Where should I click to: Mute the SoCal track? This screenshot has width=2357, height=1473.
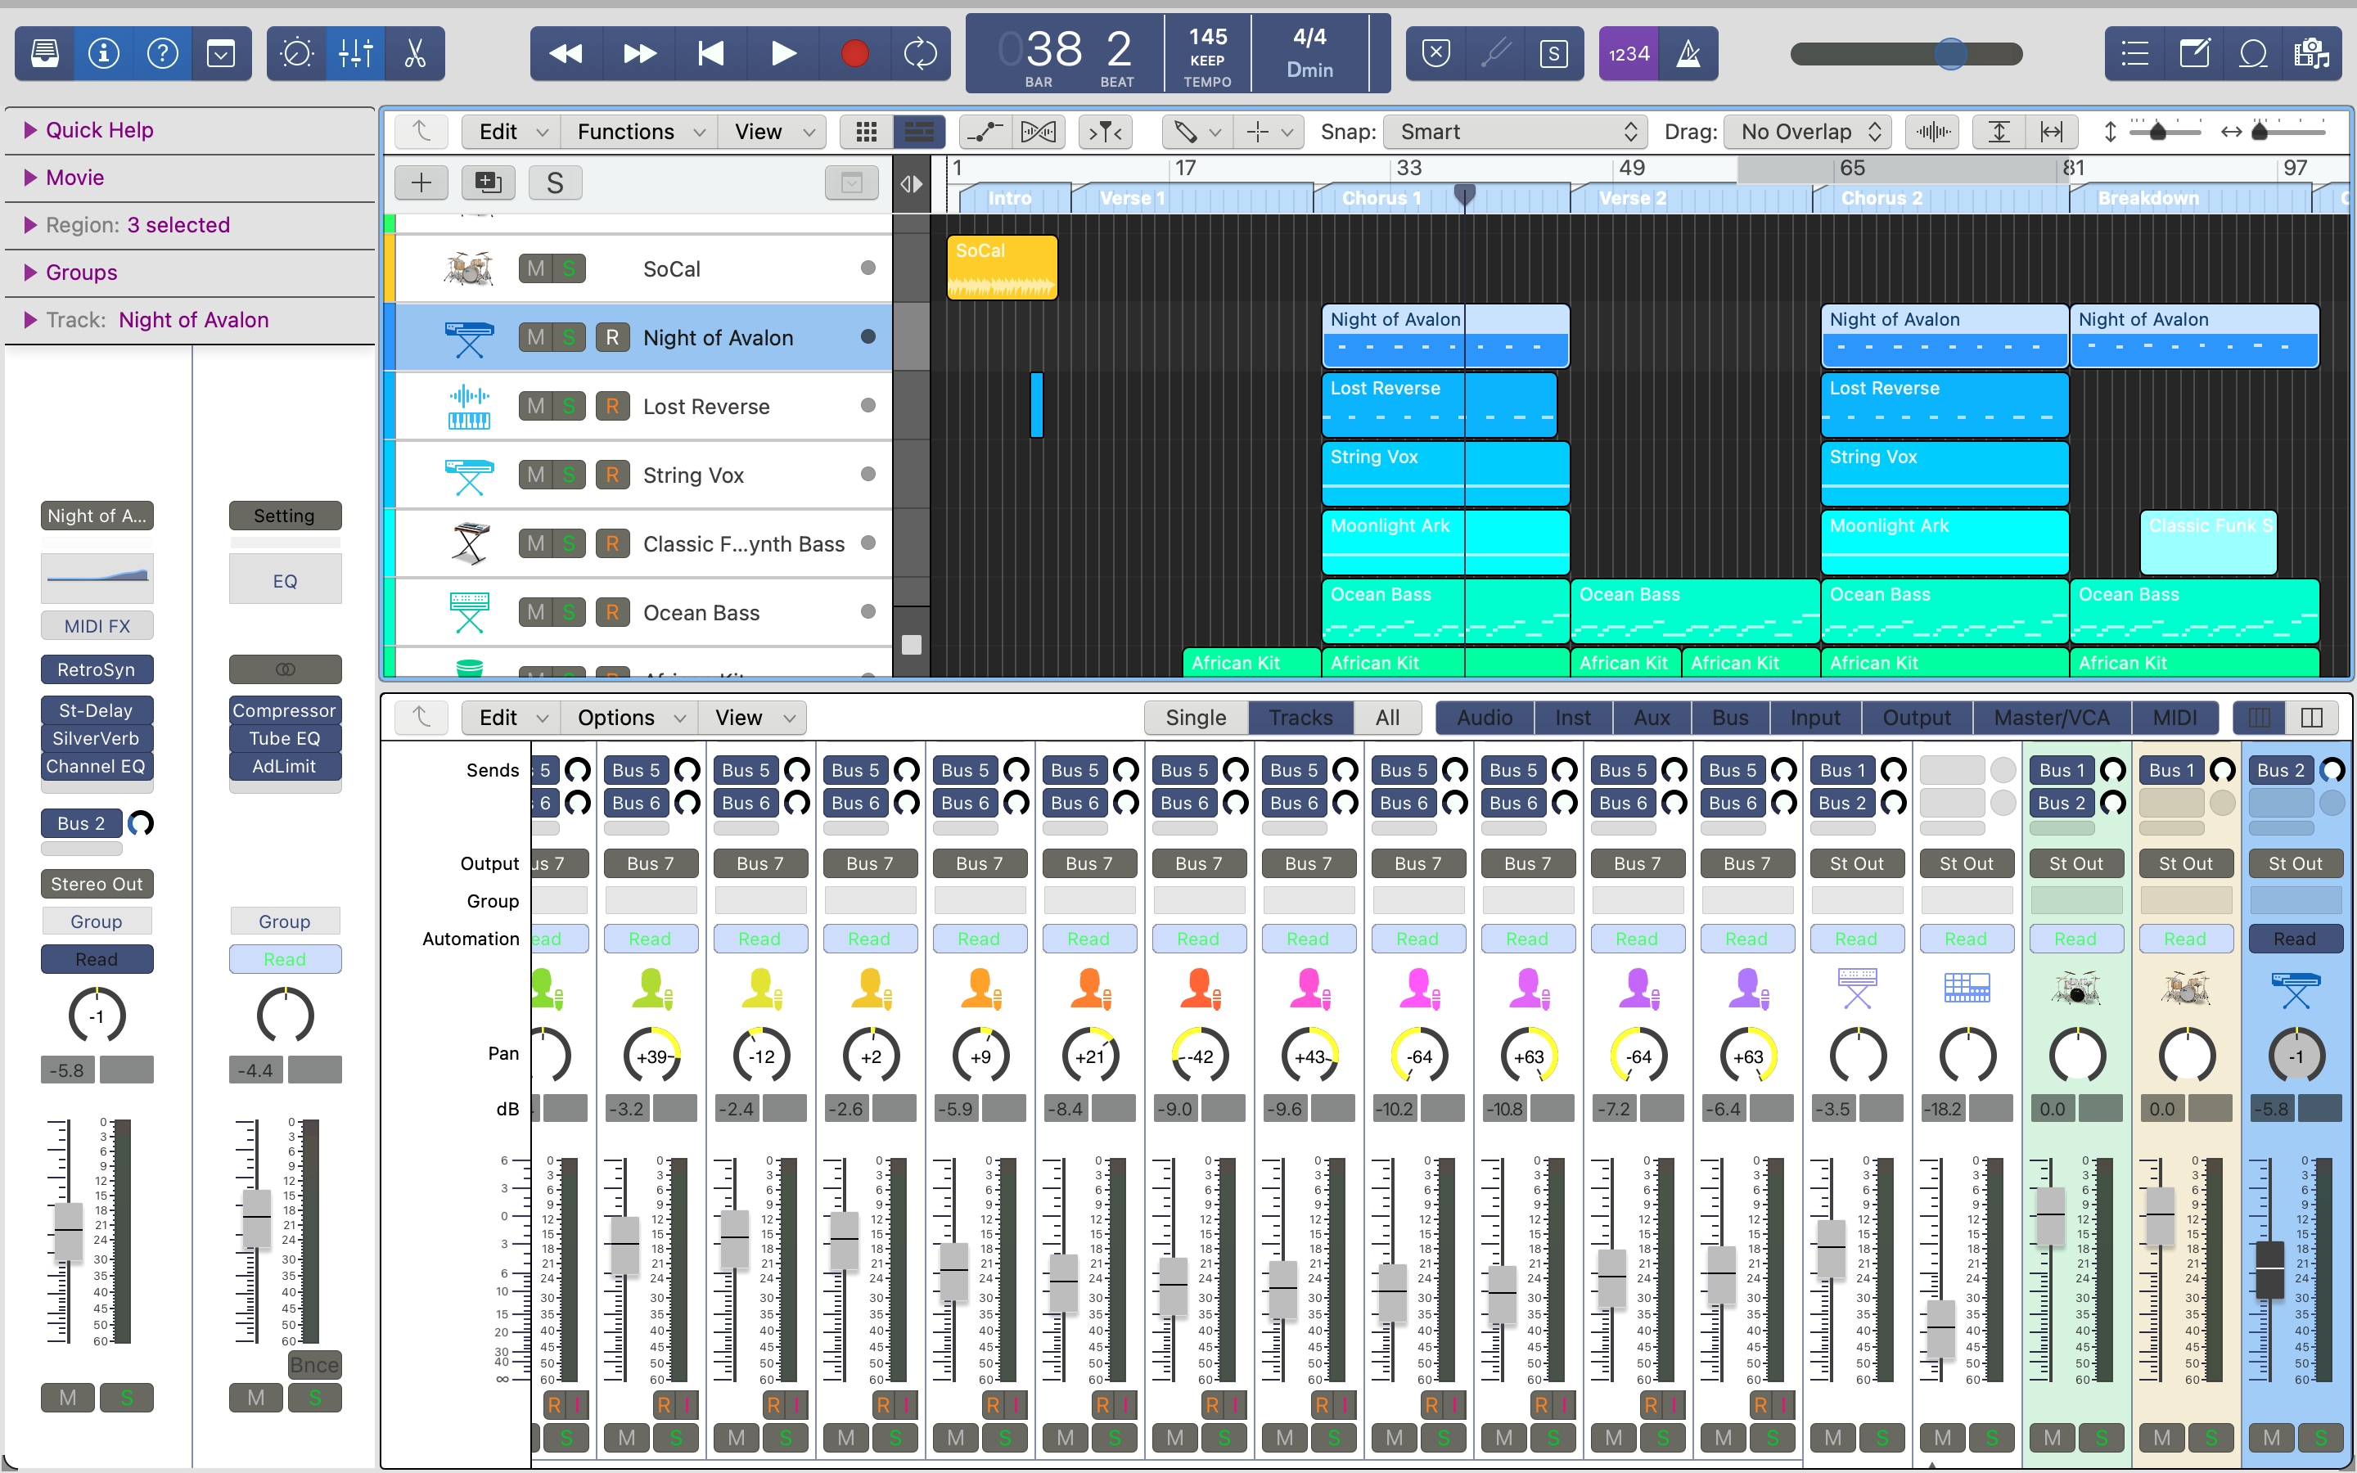coord(536,269)
